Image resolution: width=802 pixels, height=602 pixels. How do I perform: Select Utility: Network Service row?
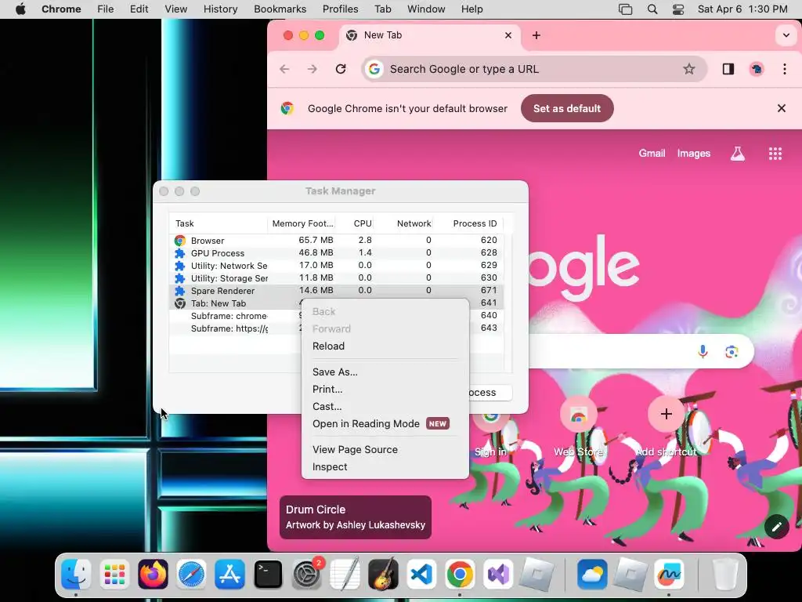point(336,266)
